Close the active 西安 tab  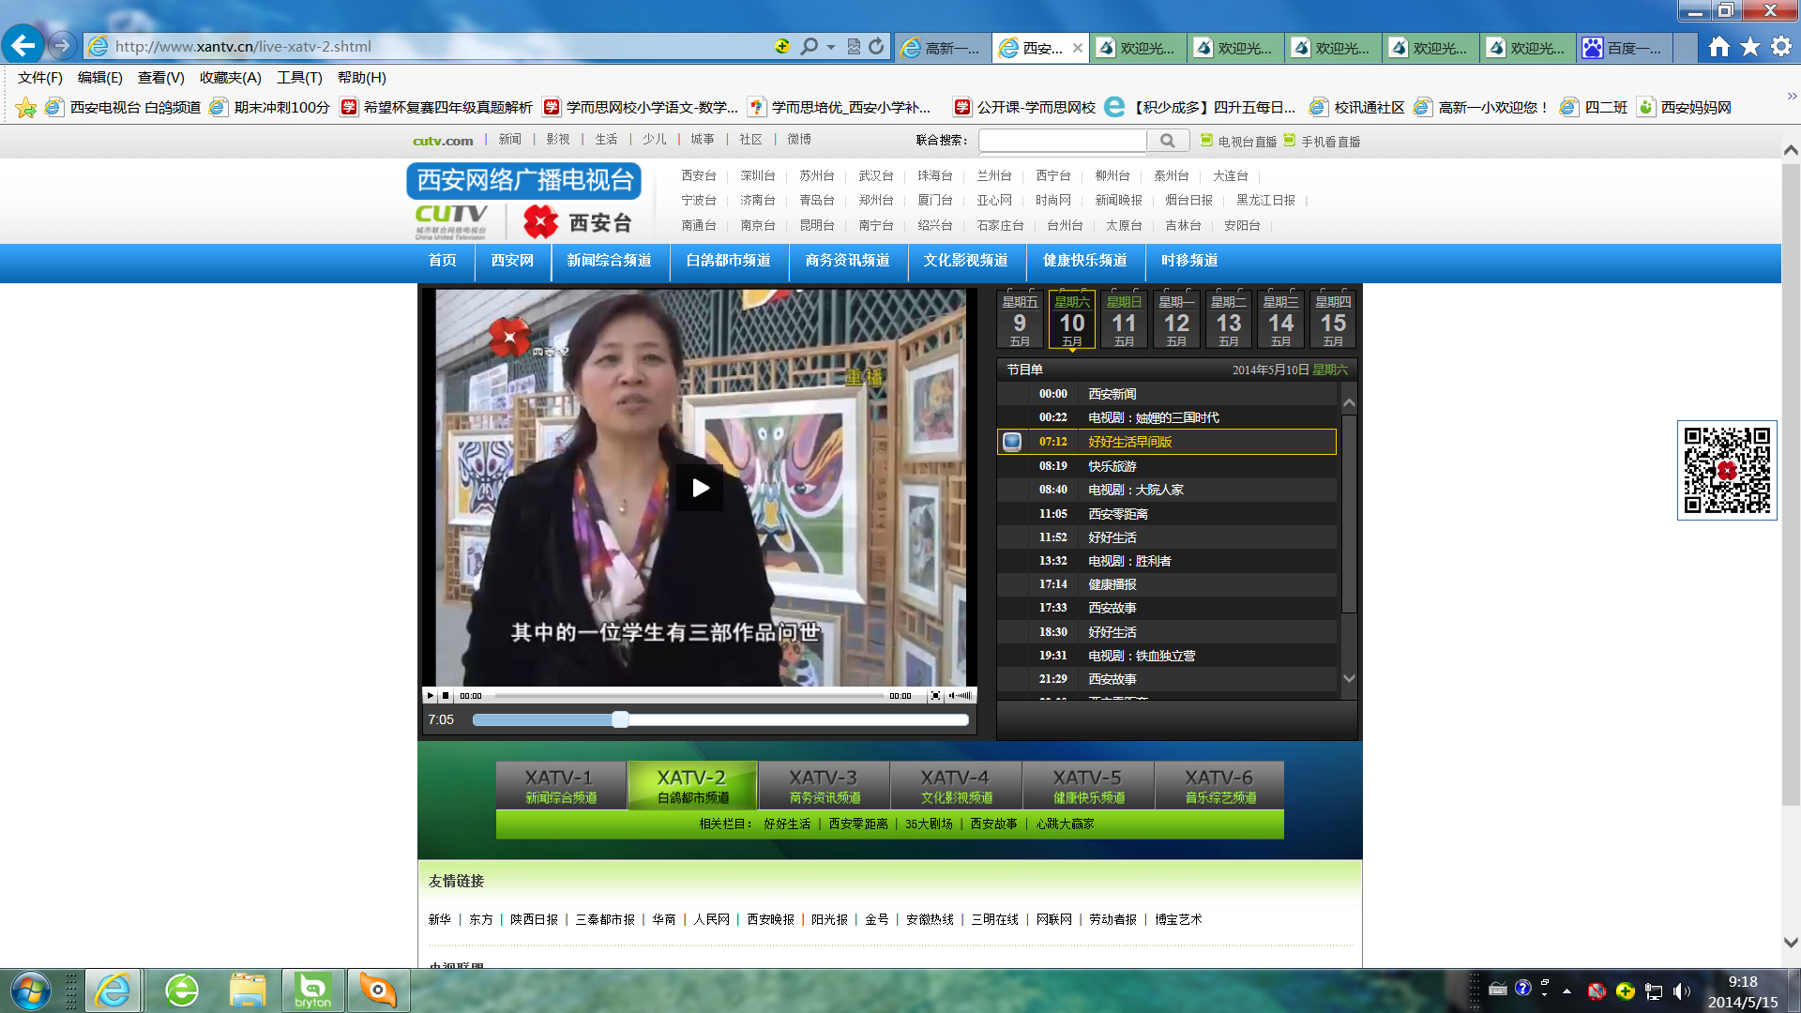[x=1078, y=48]
